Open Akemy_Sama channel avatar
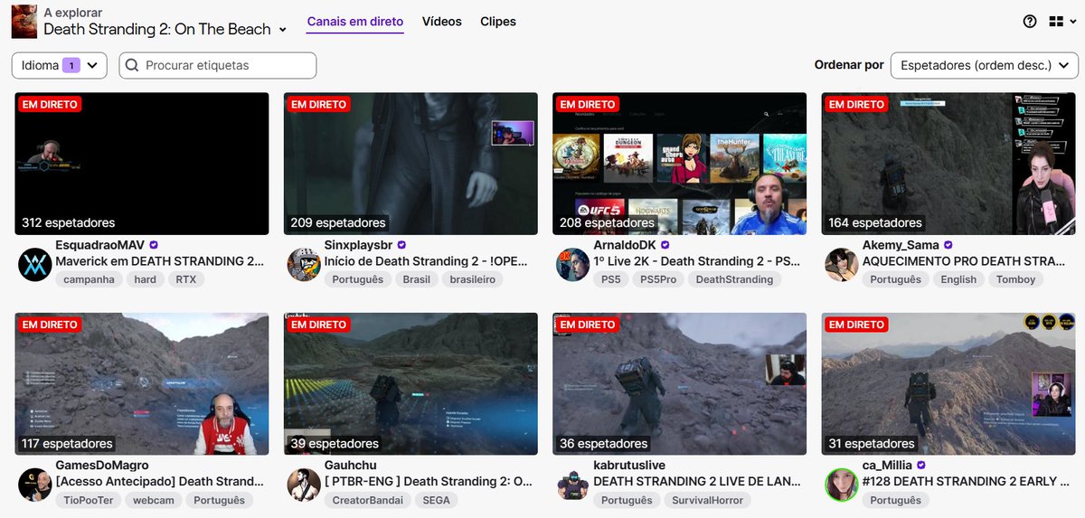 pyautogui.click(x=842, y=264)
